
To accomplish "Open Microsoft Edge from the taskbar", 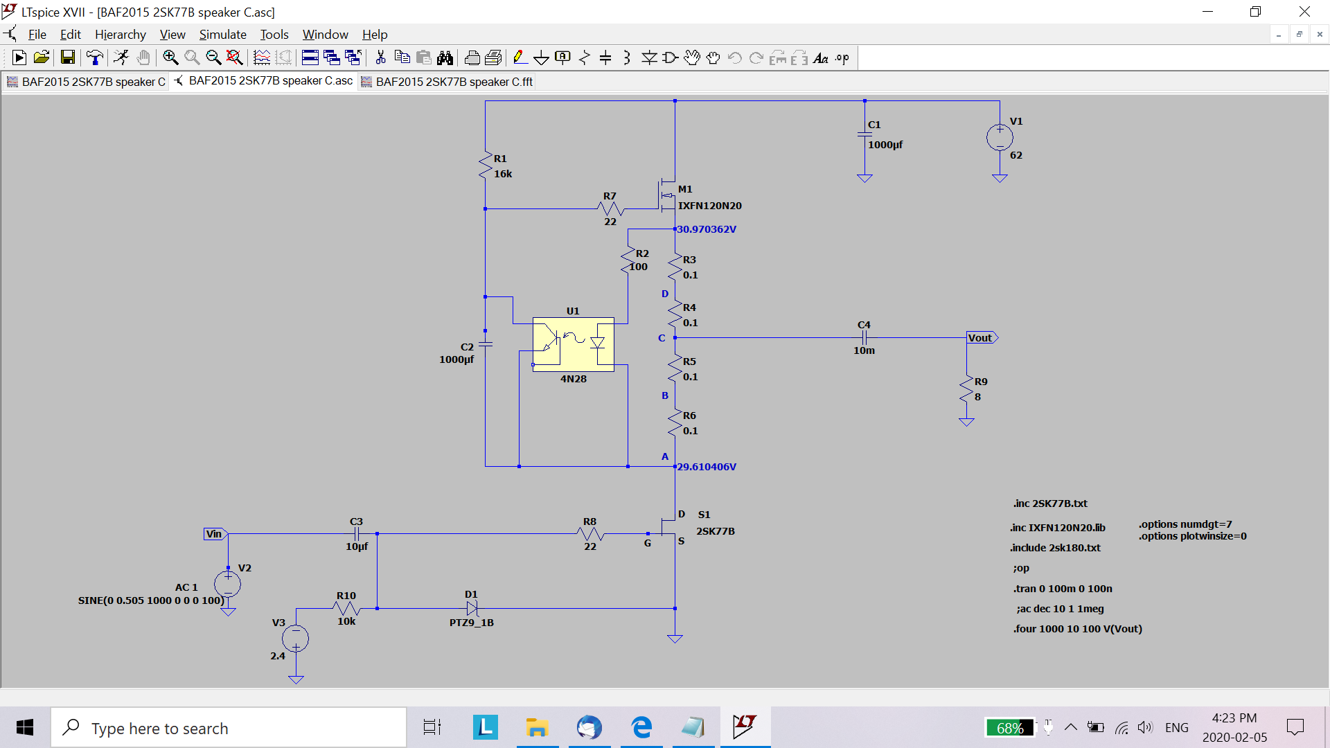I will (641, 727).
